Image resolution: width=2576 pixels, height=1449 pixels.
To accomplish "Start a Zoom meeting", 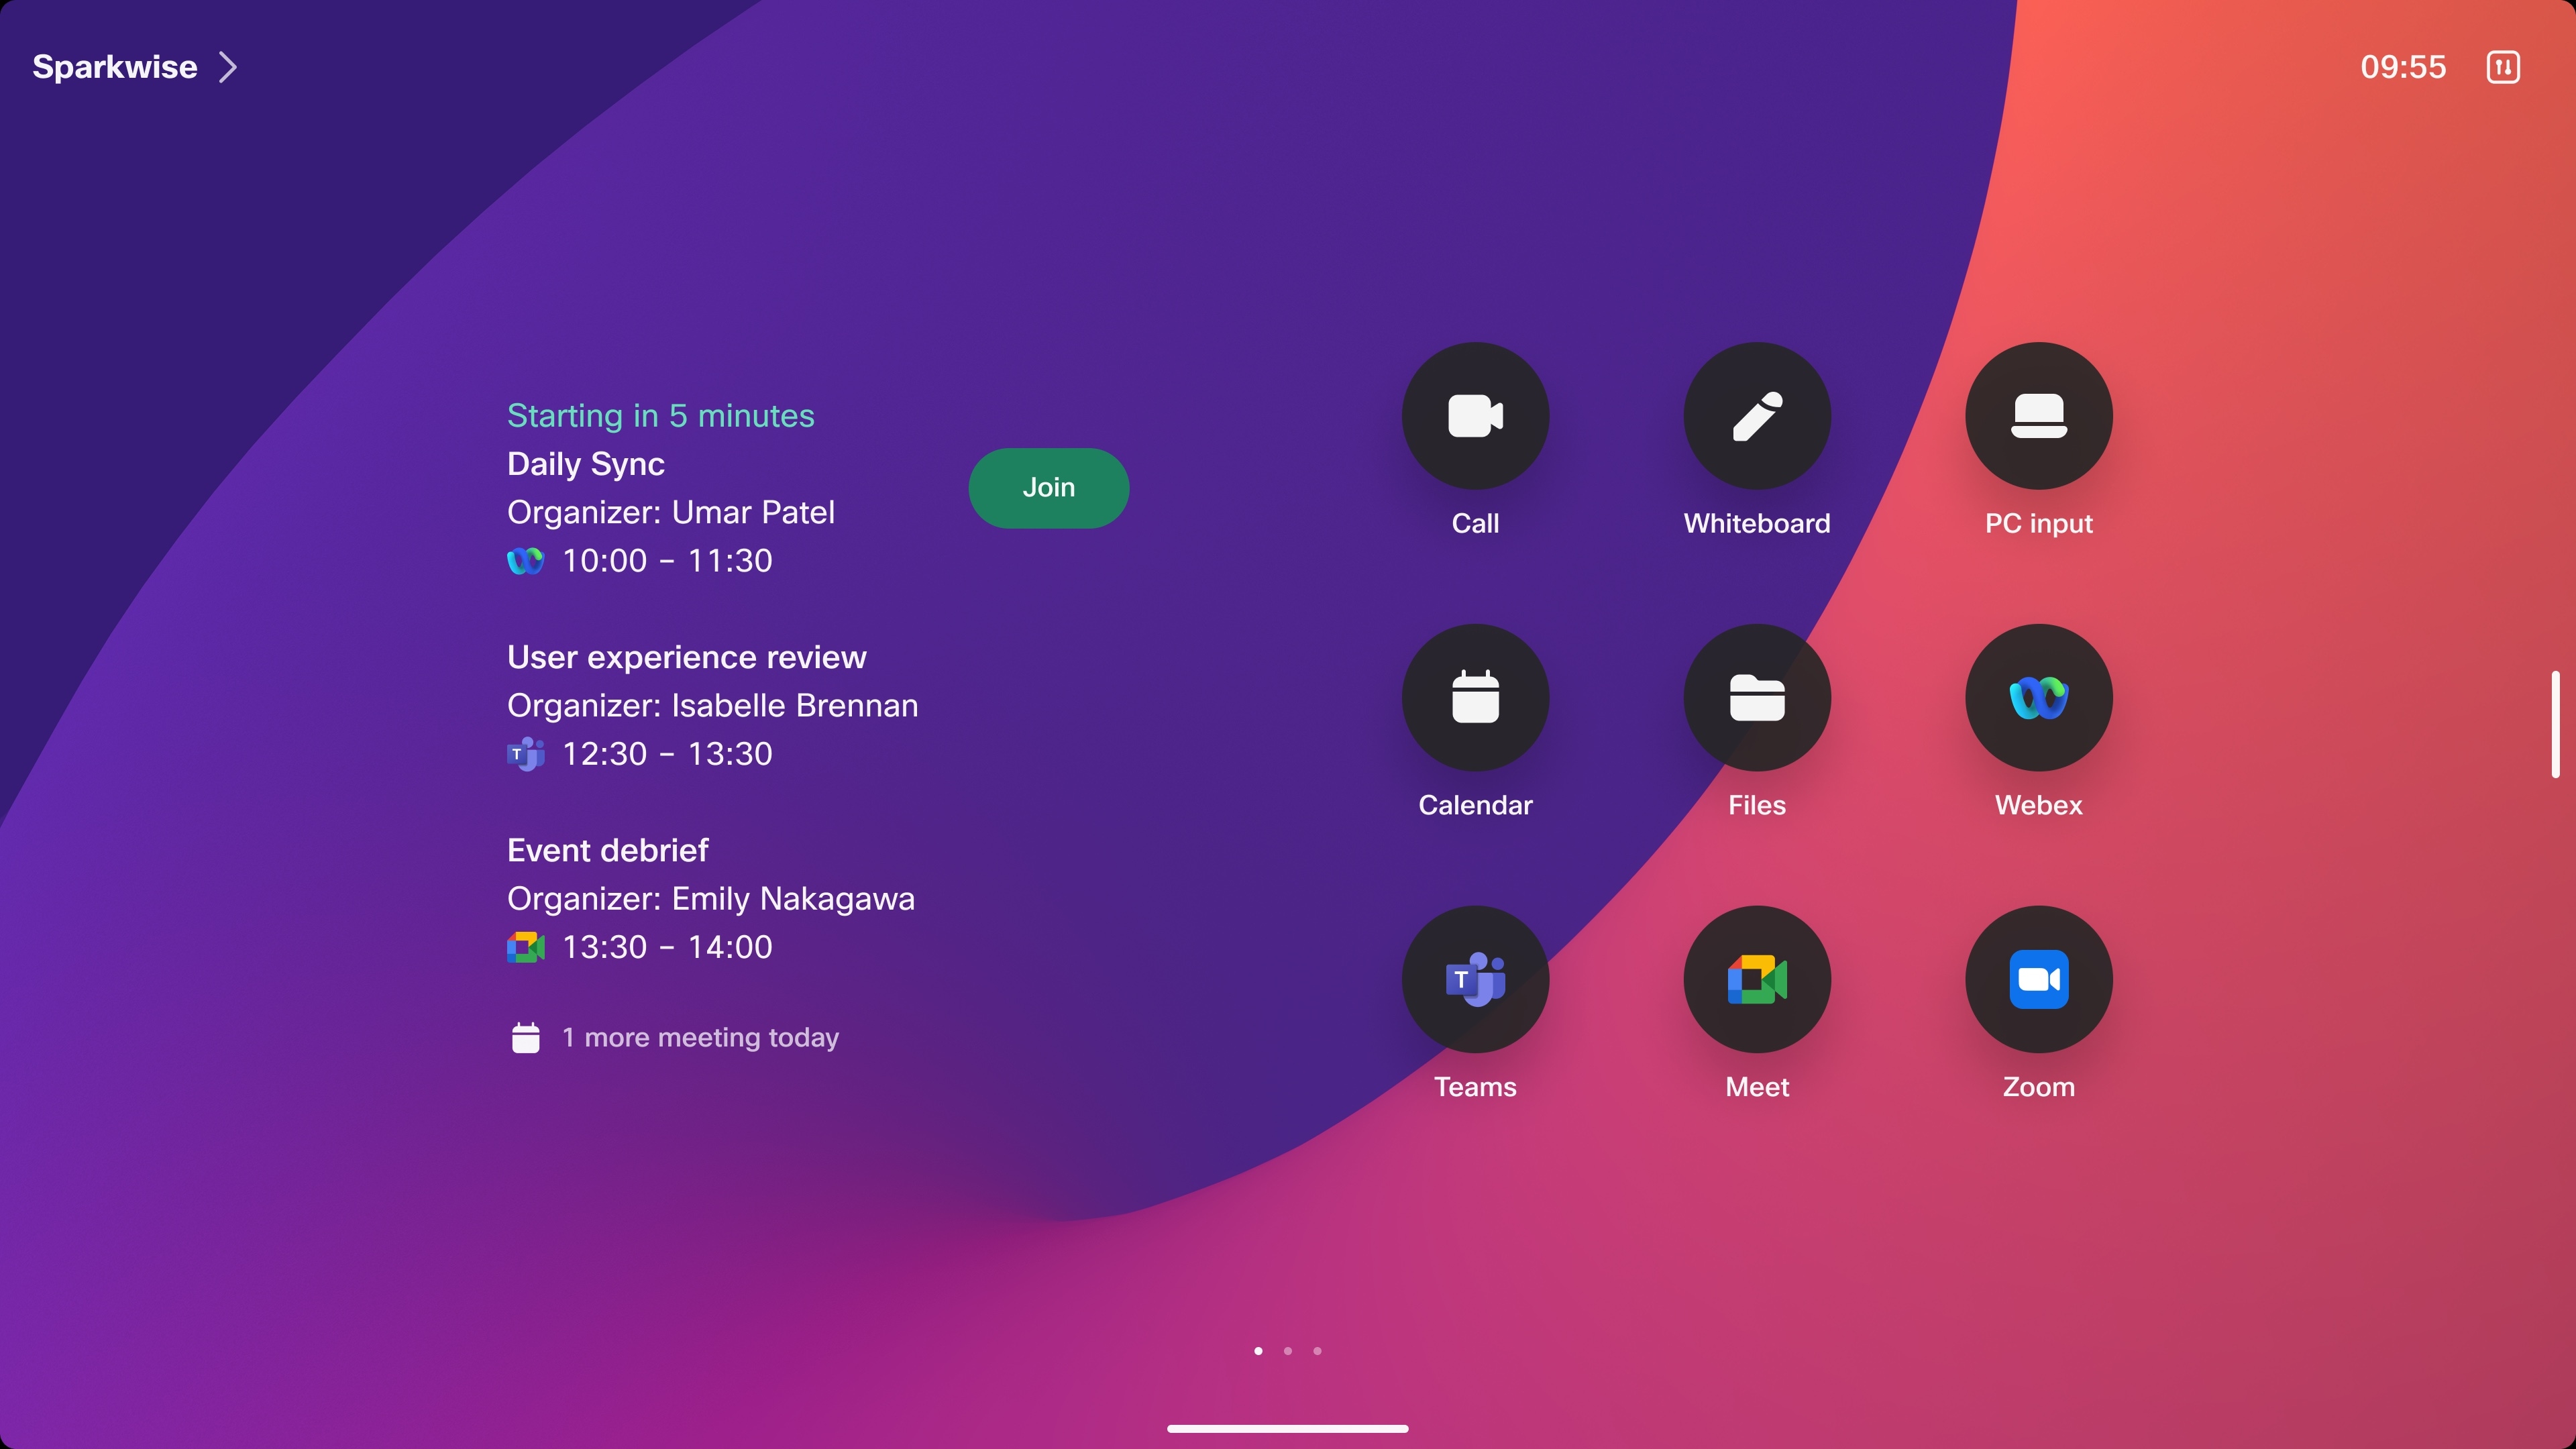I will 2039,979.
